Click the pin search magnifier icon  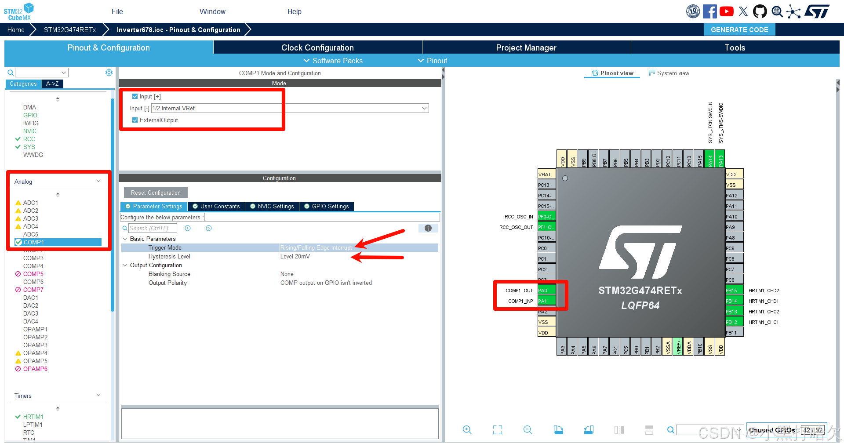(671, 430)
